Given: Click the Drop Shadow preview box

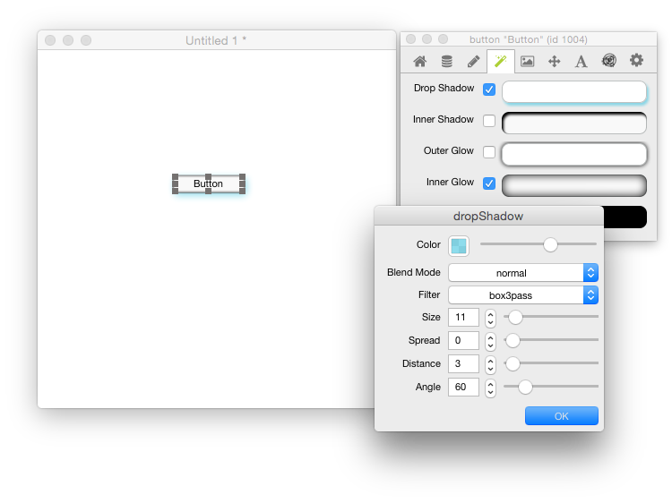Looking at the screenshot, I should 574,91.
